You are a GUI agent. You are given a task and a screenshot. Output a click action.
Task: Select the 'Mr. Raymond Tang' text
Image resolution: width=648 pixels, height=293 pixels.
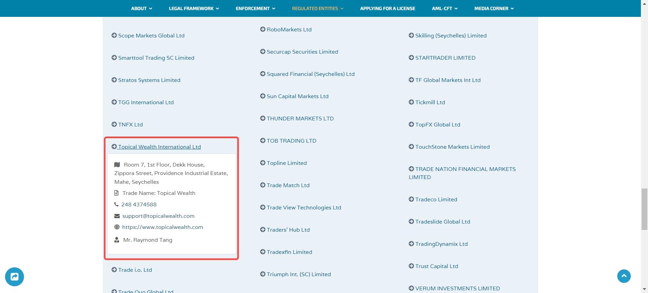(x=148, y=240)
